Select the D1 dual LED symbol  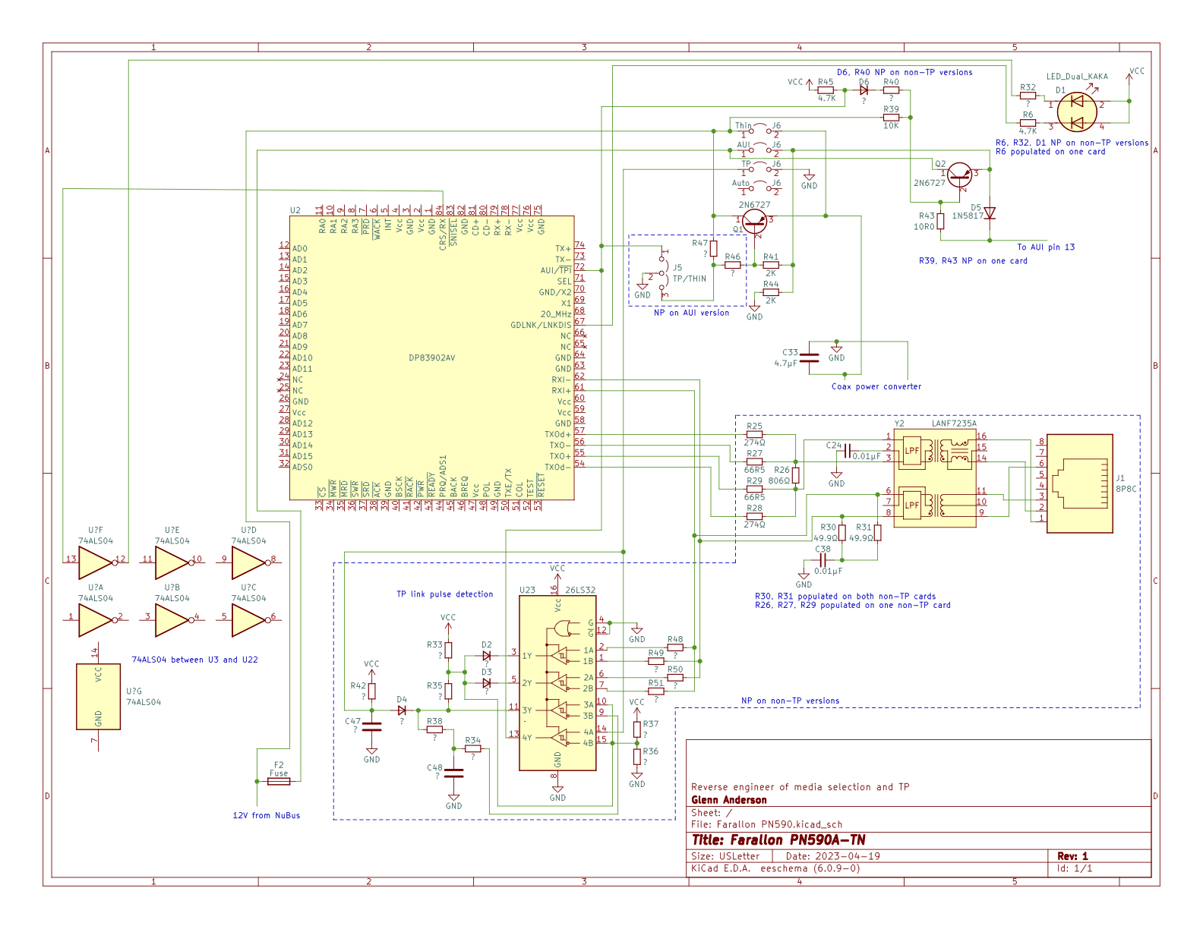[1076, 112]
